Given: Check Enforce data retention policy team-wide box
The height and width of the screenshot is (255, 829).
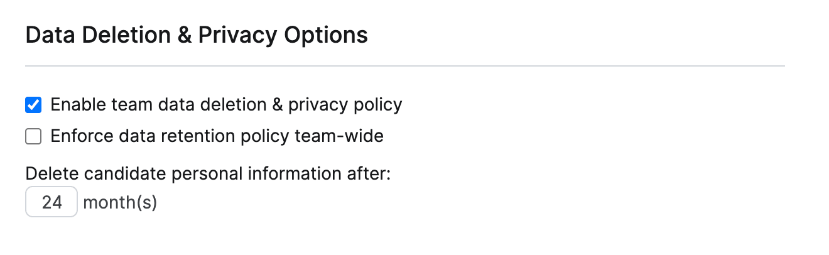Looking at the screenshot, I should click(x=33, y=136).
